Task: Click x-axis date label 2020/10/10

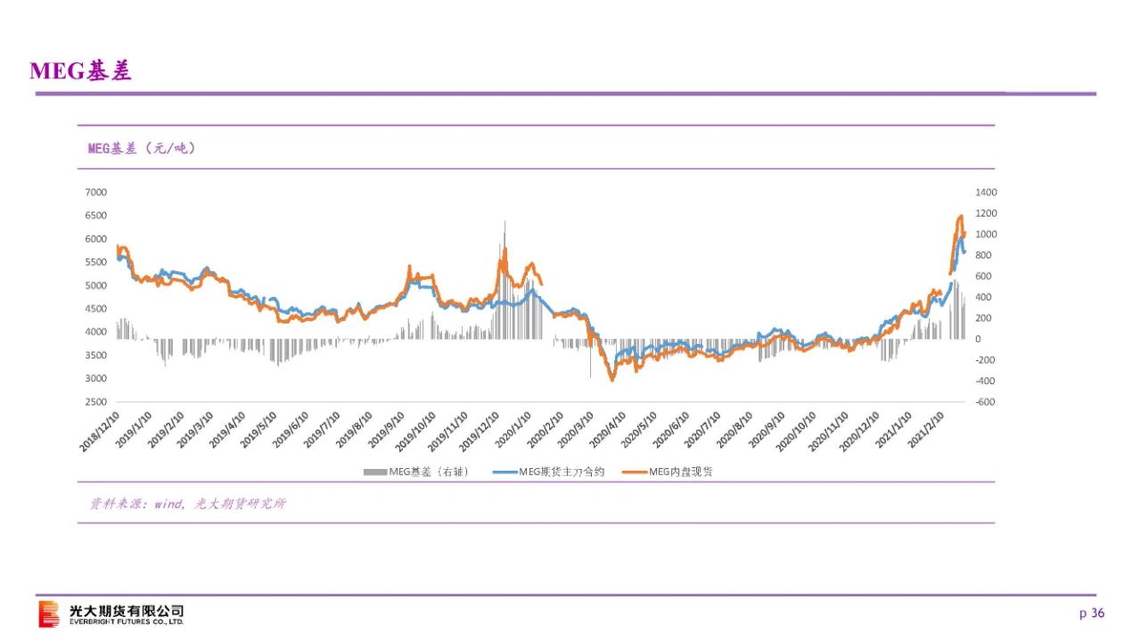Action: coord(793,433)
